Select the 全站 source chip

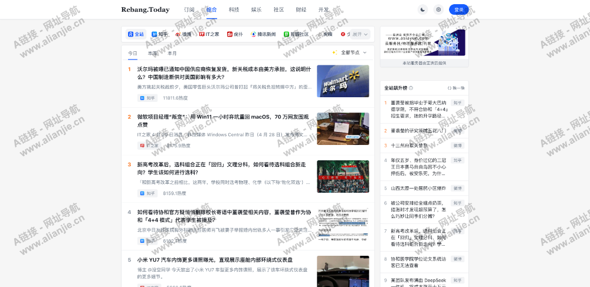[x=136, y=34]
